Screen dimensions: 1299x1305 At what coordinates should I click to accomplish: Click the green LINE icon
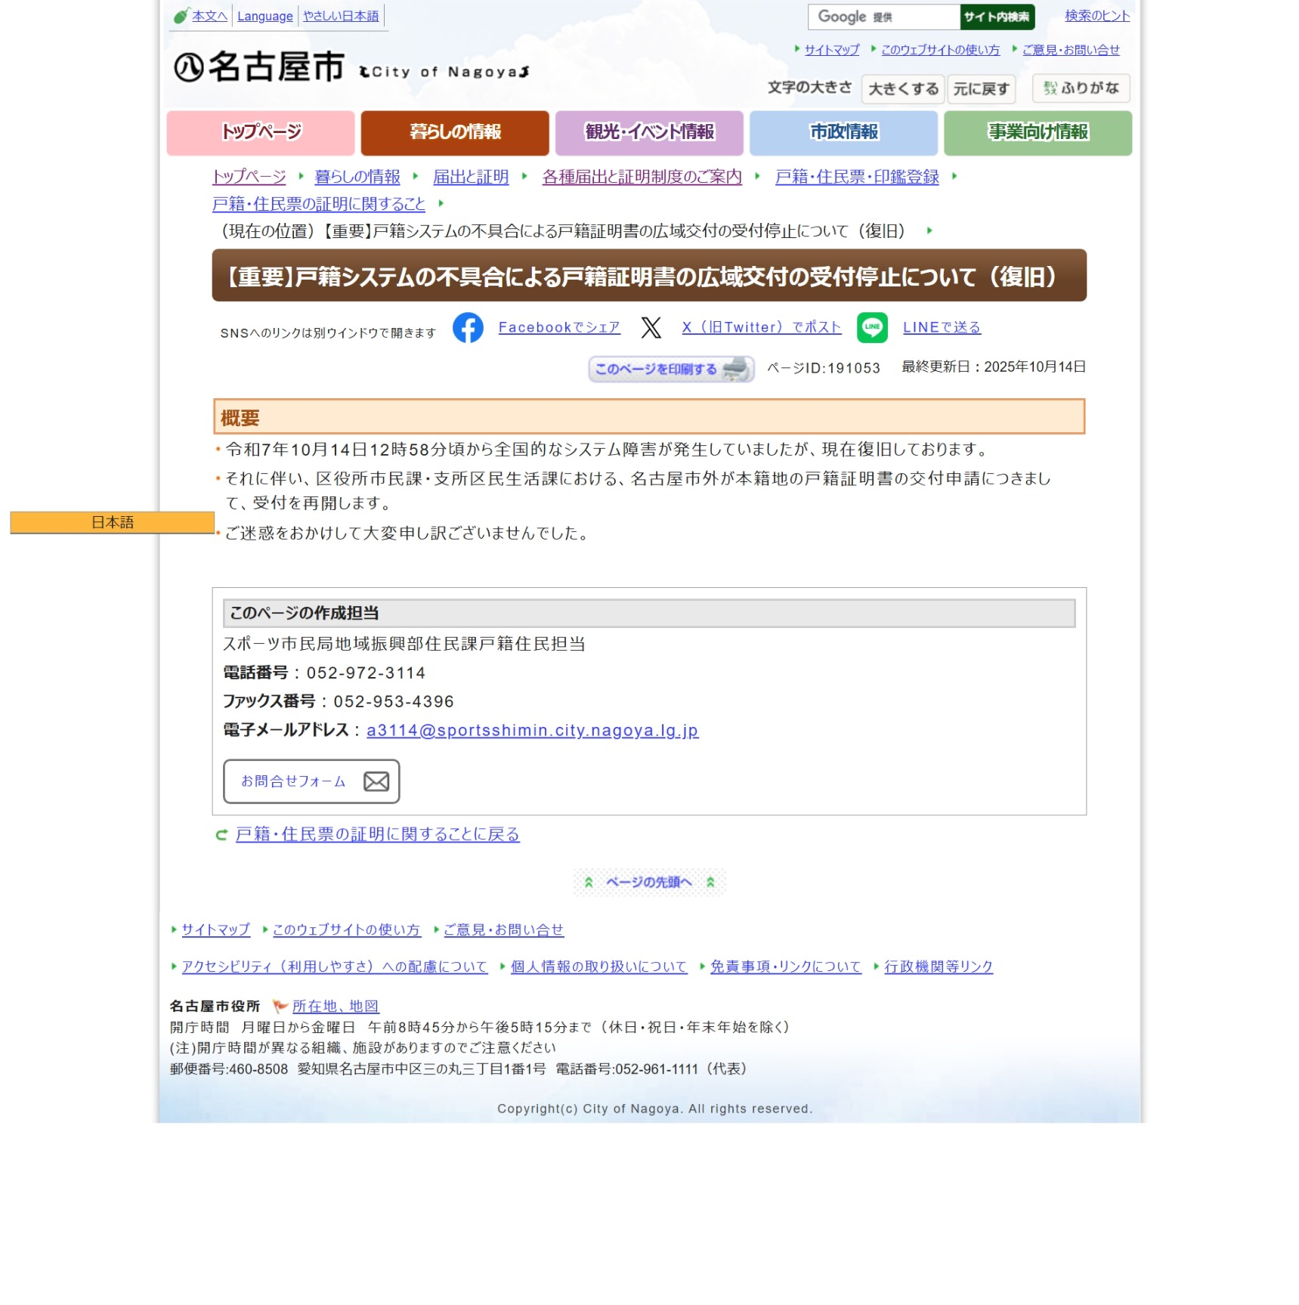[x=872, y=328]
